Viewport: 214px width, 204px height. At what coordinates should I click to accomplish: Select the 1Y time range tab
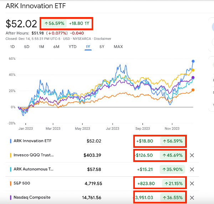tap(88, 47)
